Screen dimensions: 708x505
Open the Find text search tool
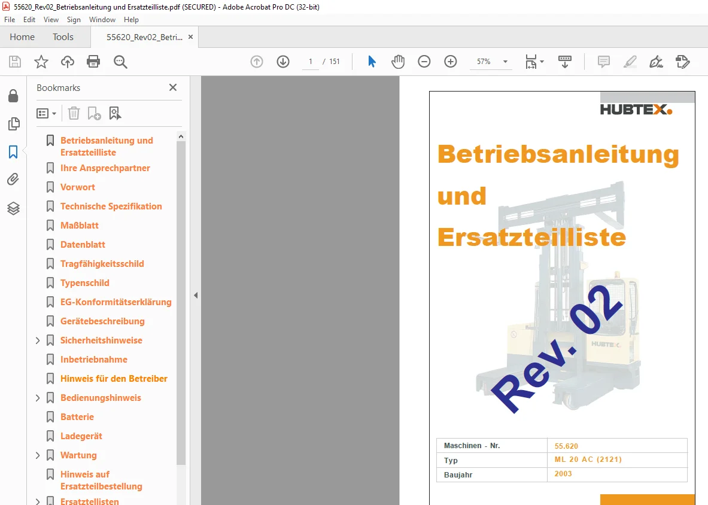(x=120, y=62)
